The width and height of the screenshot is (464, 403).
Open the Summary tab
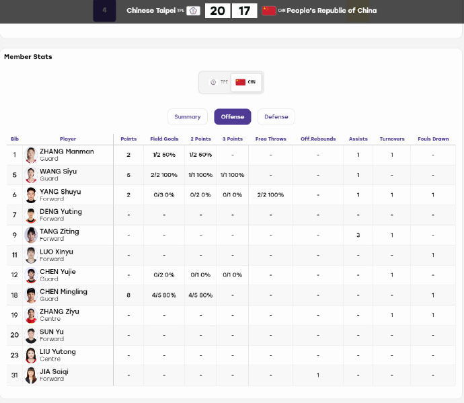click(188, 116)
